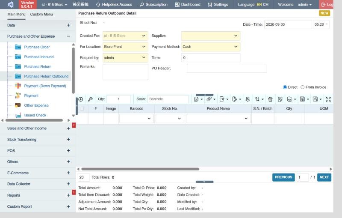342x218 pixels.
Task: Open the Supplier dropdown
Action: coord(211,36)
